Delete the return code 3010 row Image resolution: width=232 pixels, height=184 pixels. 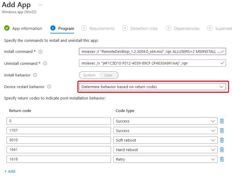point(222,140)
